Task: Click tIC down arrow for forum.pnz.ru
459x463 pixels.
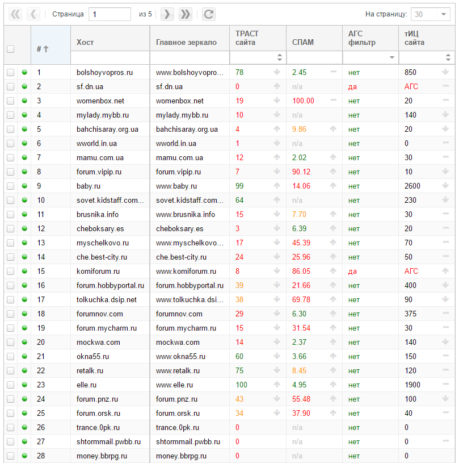Action: click(445, 398)
